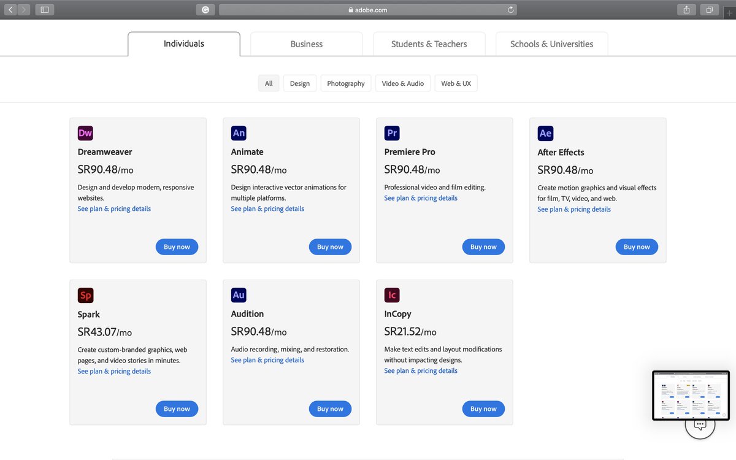
Task: See plan & pricing details for Dreamweaver
Action: 114,209
